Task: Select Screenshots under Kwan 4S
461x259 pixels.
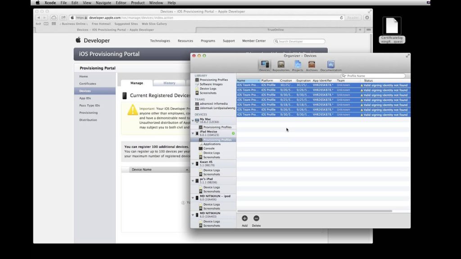Action: coord(212,174)
